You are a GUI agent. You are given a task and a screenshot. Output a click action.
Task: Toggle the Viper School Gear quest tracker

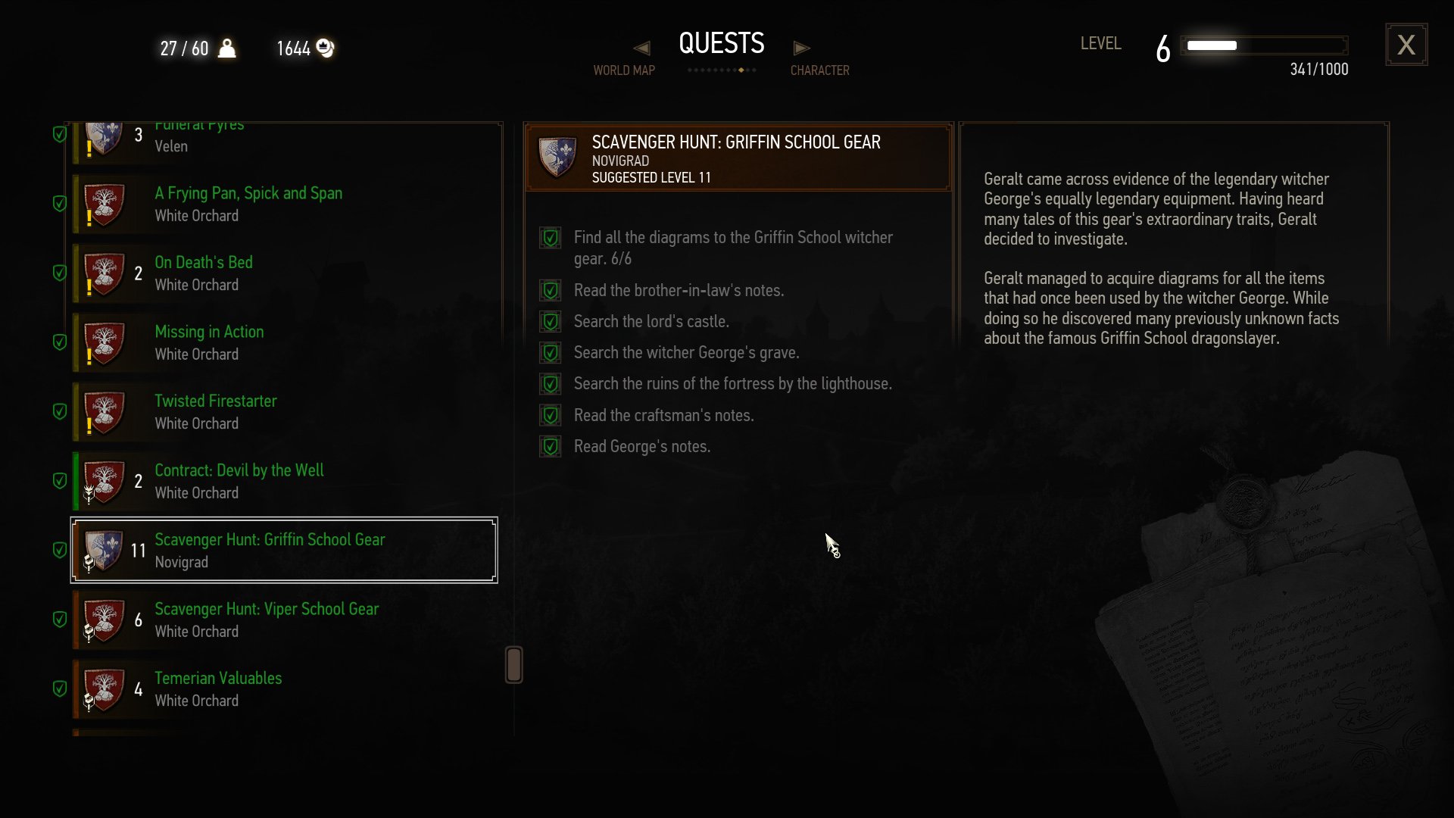[60, 620]
